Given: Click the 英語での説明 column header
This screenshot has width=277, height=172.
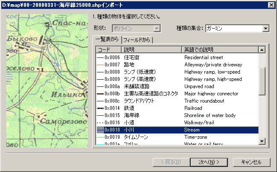Looking at the screenshot, I should [x=220, y=50].
